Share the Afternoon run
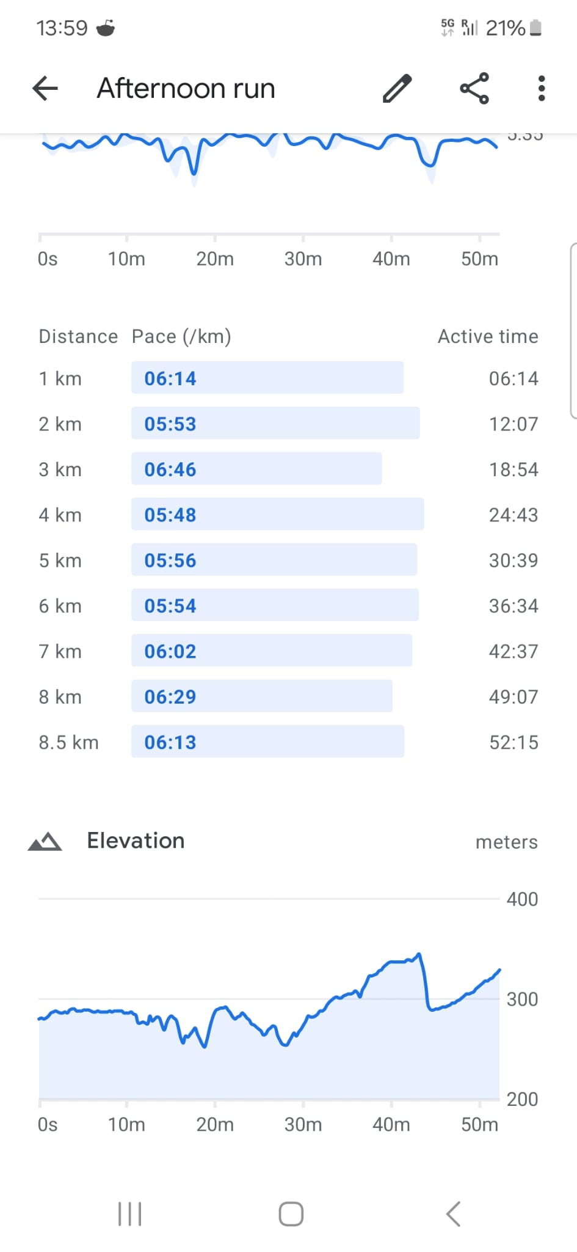The width and height of the screenshot is (577, 1252). point(474,89)
